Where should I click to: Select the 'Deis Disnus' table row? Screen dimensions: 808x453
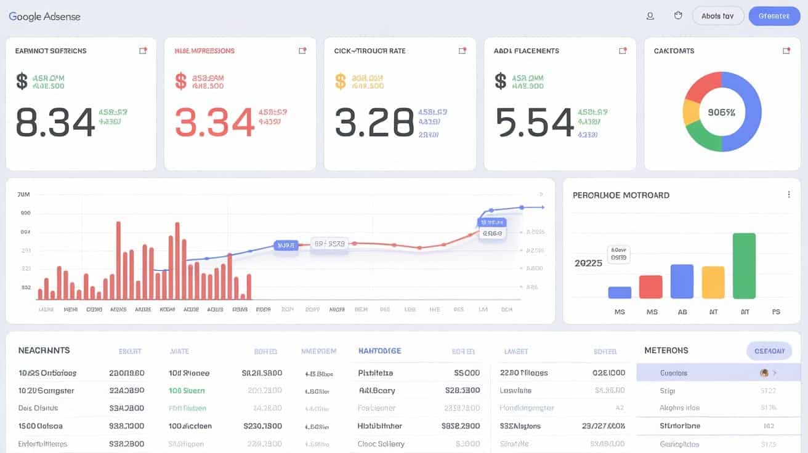coord(81,408)
